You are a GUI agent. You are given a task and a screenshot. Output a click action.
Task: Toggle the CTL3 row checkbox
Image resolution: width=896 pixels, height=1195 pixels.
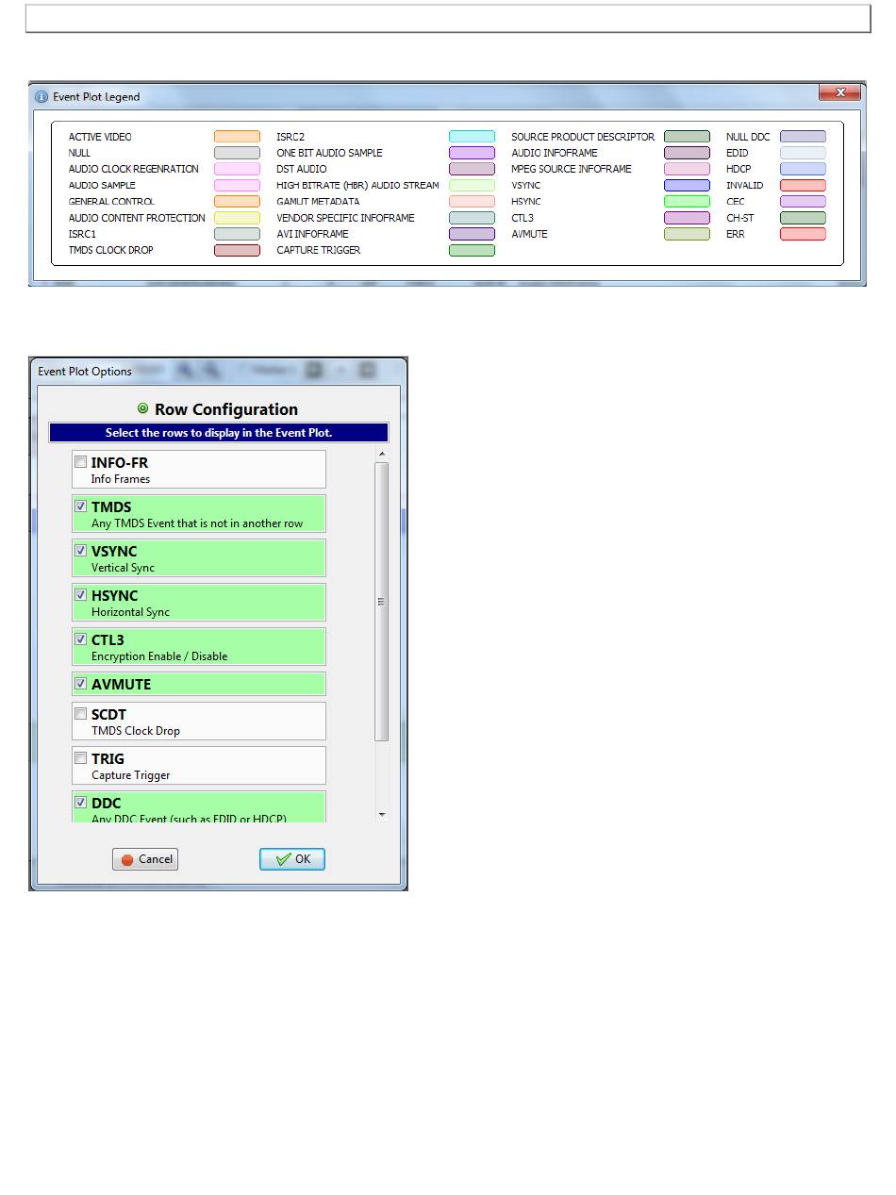click(81, 639)
